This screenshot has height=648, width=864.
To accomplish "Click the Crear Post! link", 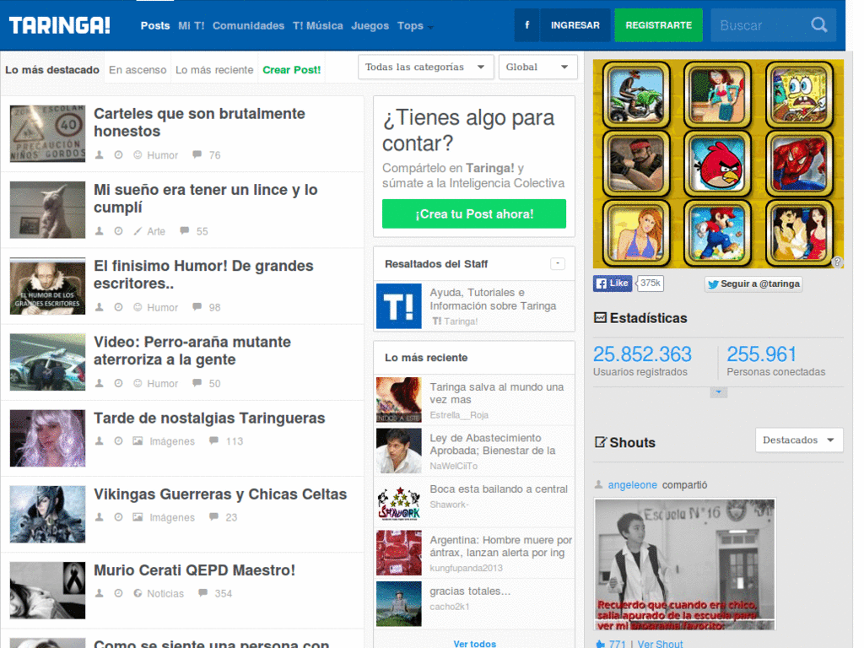I will click(x=291, y=70).
